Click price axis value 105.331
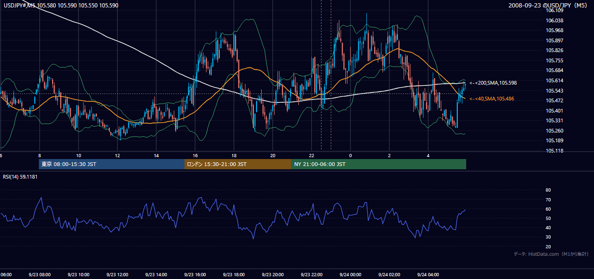The image size is (594, 279). pyautogui.click(x=555, y=120)
